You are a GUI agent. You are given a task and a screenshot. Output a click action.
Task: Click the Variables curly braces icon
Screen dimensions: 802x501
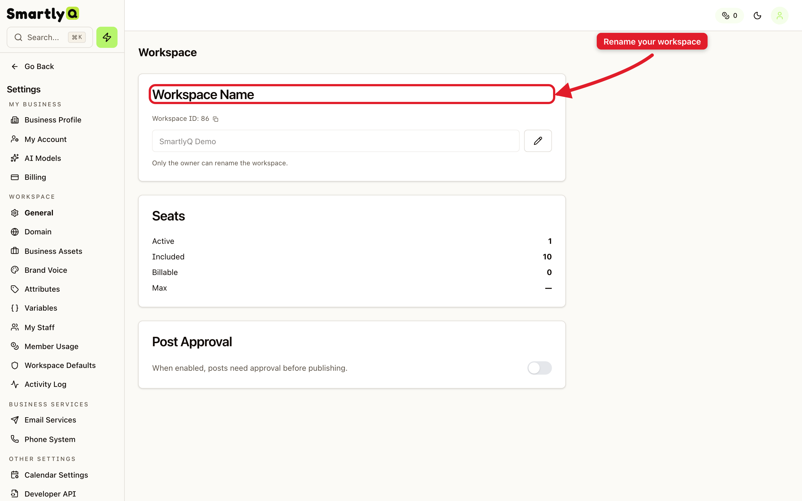(x=14, y=308)
